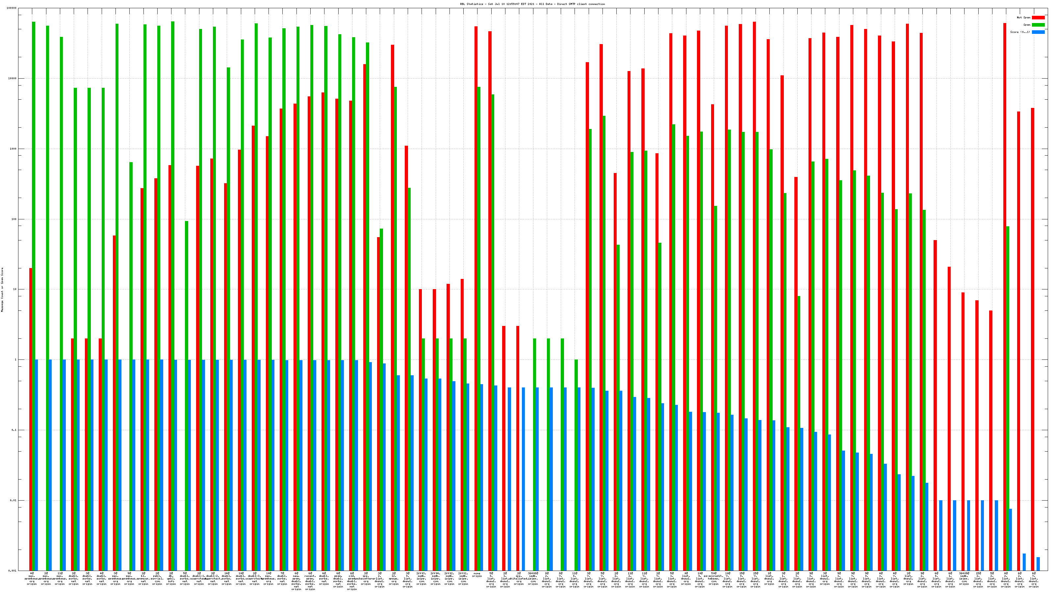This screenshot has height=592, width=1053.
Task: Click the psbl.surriel.com x-axis label
Action: [157, 579]
